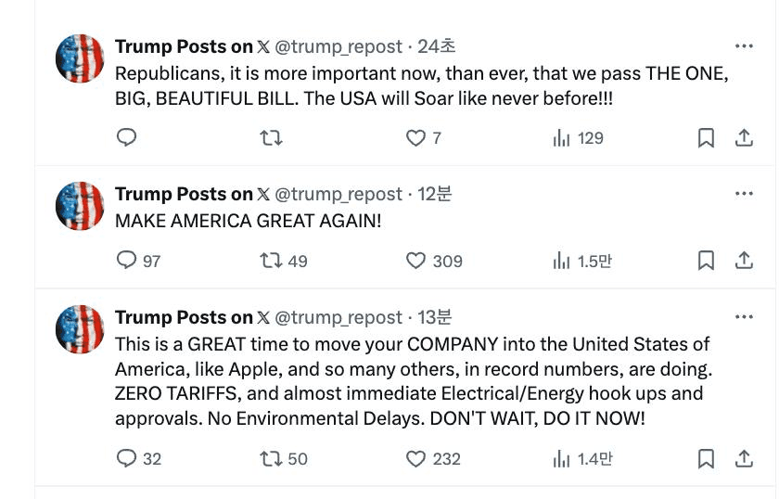Reply to MAKE AMERICA GREAT AGAIN tweet
Screen dimensions: 779x499
coord(127,261)
